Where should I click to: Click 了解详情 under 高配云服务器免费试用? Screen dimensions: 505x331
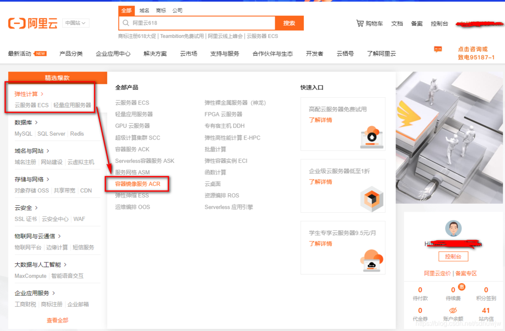point(320,120)
